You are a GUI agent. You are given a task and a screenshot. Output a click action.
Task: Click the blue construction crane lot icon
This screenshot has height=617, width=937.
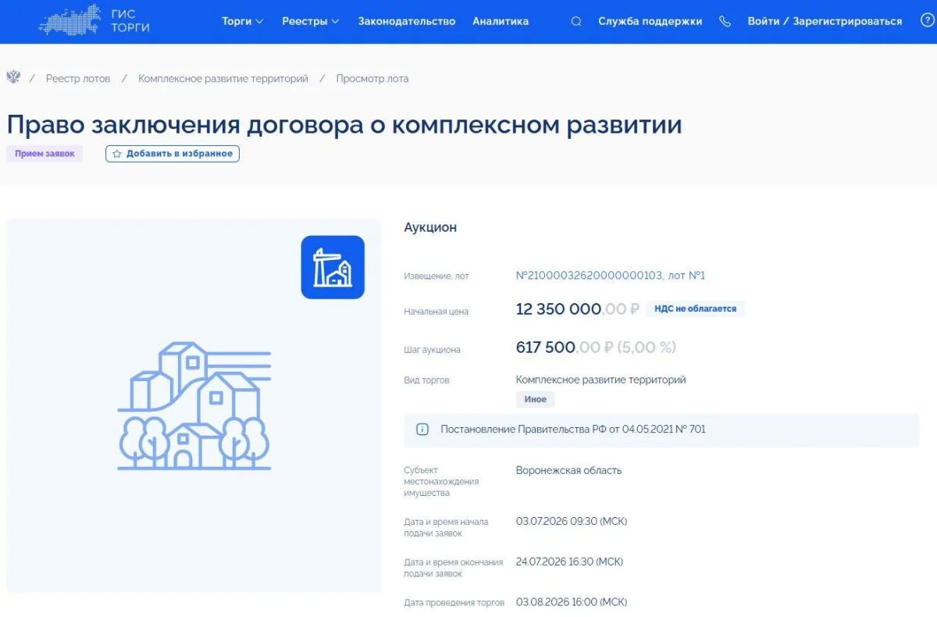pyautogui.click(x=333, y=267)
